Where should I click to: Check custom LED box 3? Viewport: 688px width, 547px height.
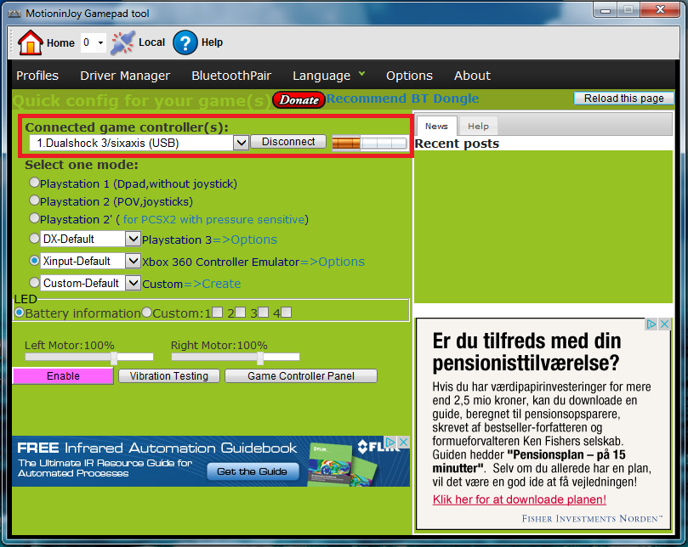pyautogui.click(x=263, y=312)
